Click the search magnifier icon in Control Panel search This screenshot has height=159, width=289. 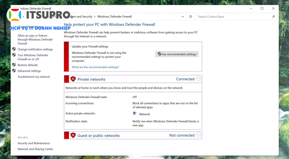[273, 17]
